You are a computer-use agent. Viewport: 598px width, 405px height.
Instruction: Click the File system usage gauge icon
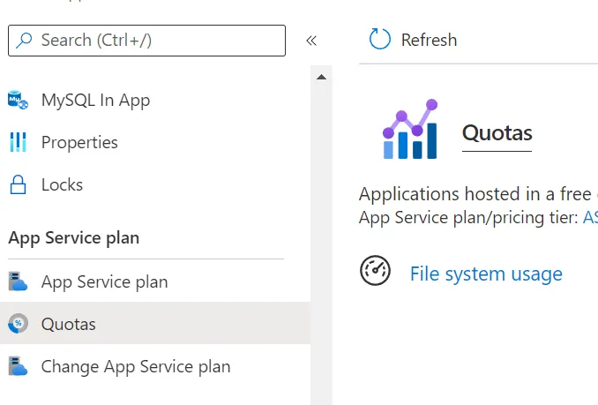tap(376, 271)
